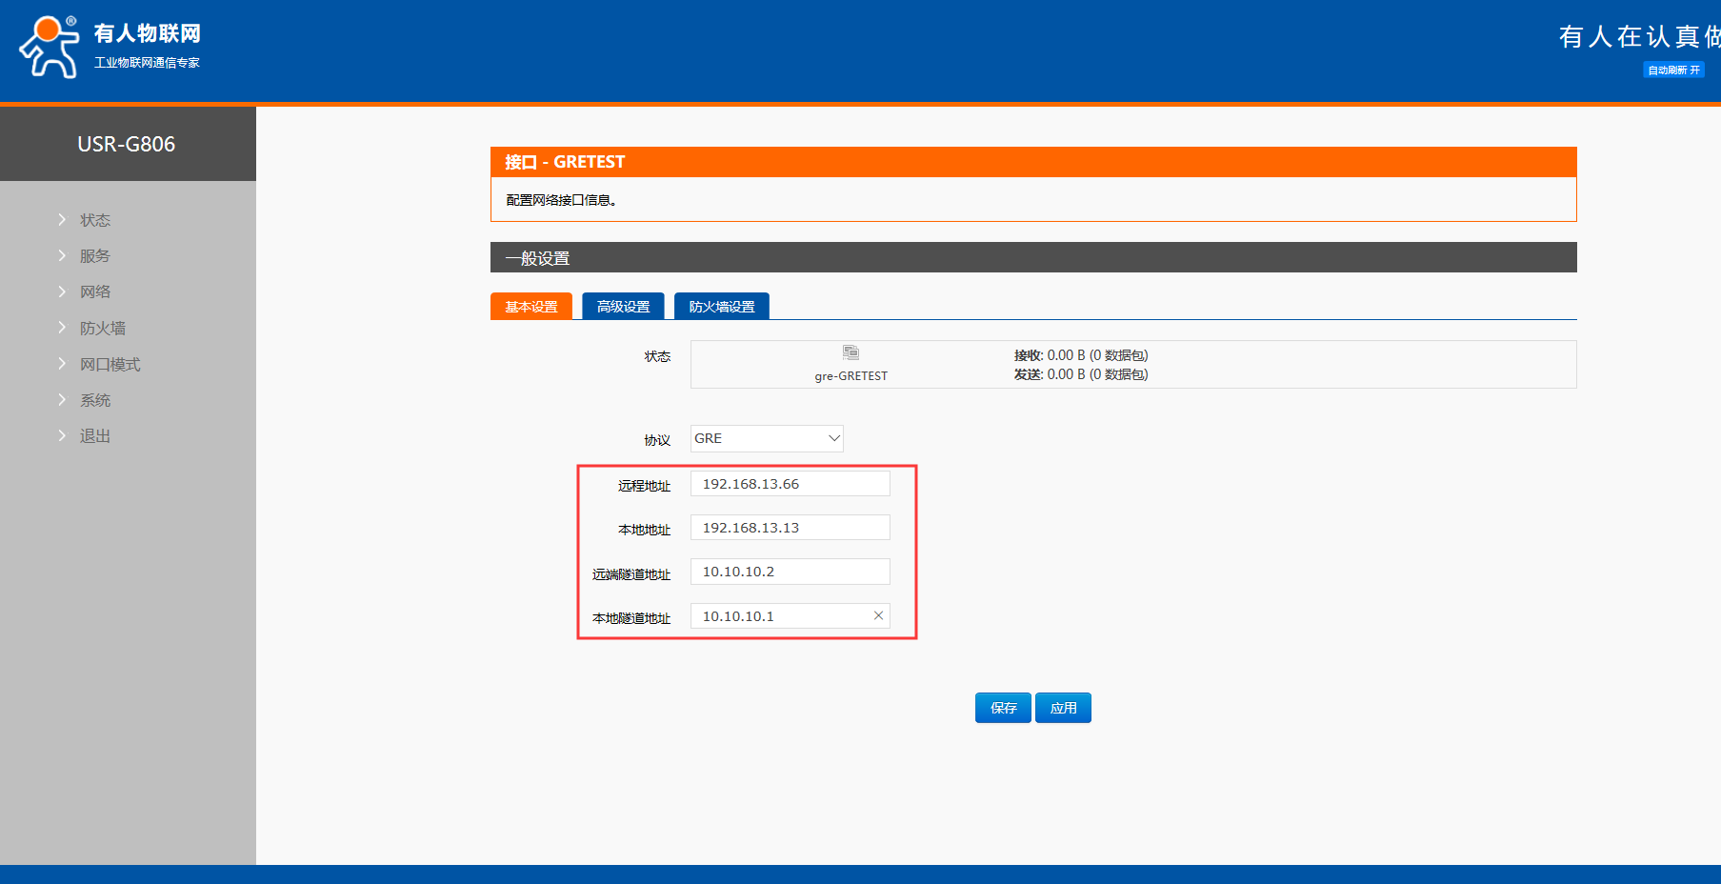Viewport: 1721px width, 884px height.
Task: Click the 应用 button
Action: click(x=1063, y=708)
